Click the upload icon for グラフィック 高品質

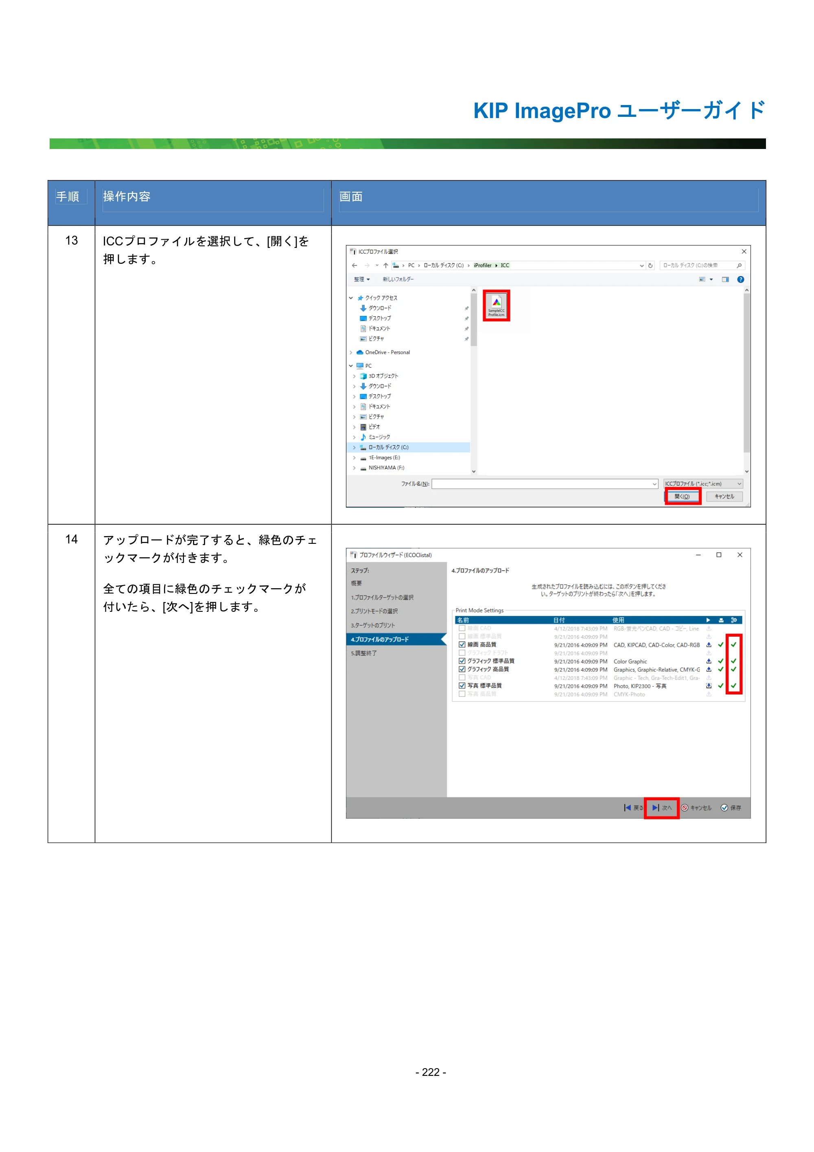709,669
